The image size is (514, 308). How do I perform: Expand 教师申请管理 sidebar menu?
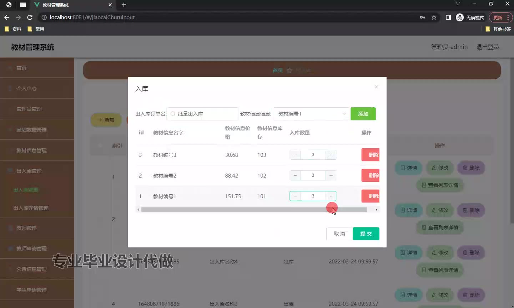tap(37, 248)
